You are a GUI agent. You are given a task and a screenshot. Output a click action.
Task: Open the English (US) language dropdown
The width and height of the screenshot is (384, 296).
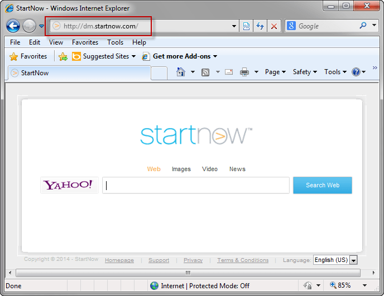[335, 260]
